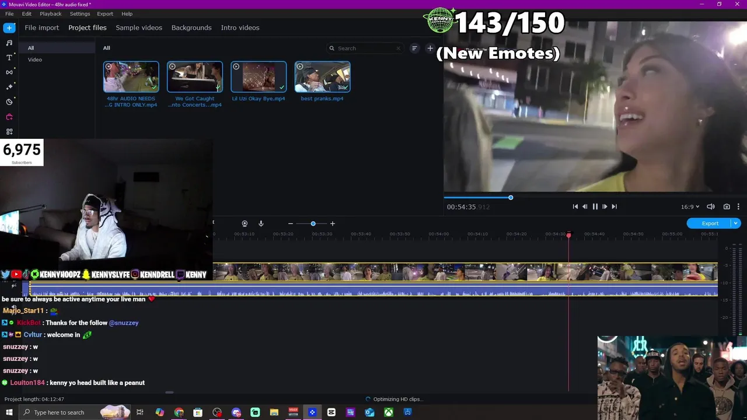Skip to the next clip
The width and height of the screenshot is (747, 420).
coord(614,206)
